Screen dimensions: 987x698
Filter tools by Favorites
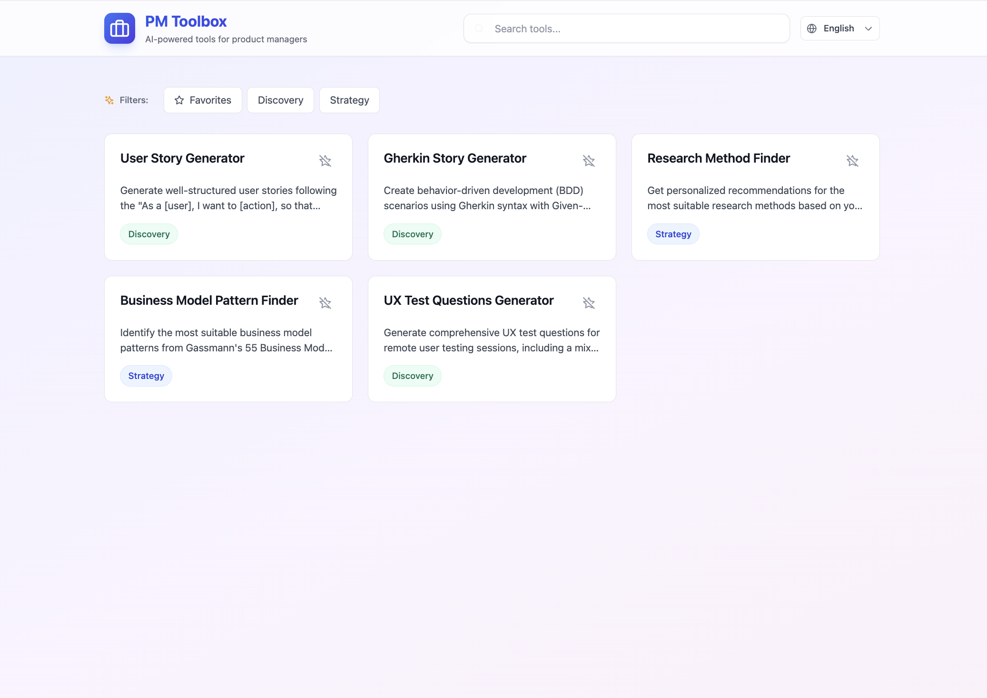click(203, 100)
